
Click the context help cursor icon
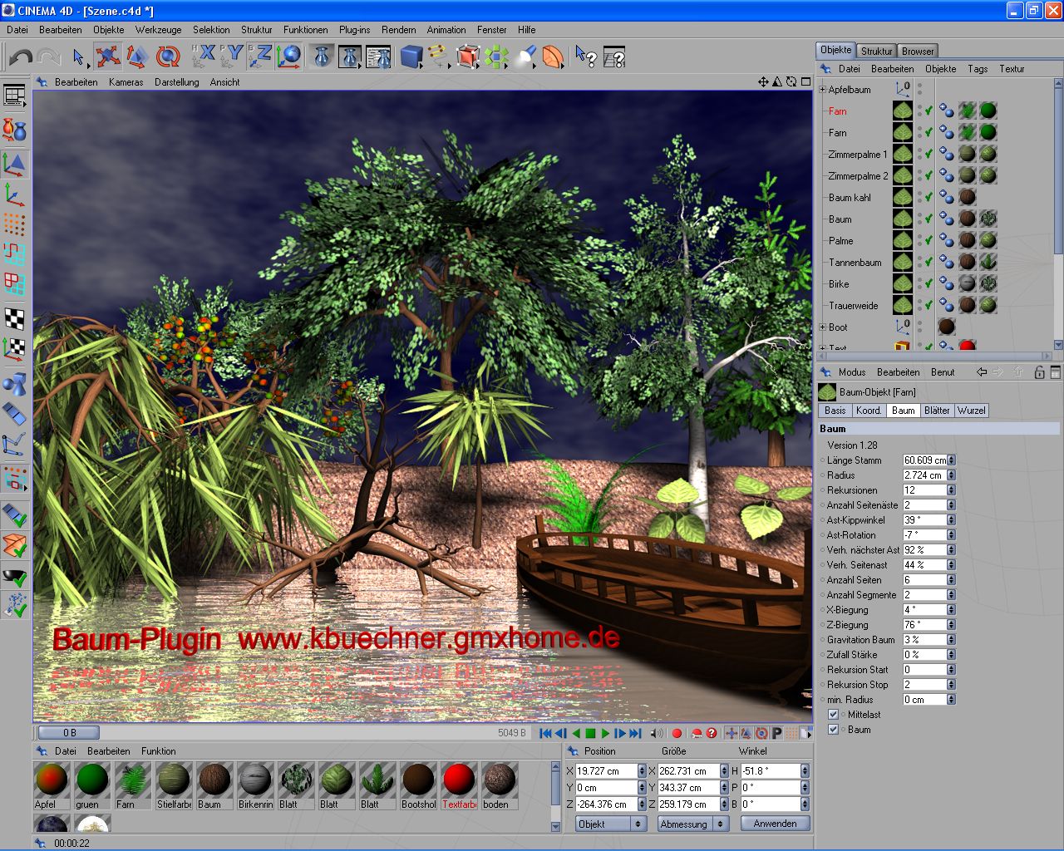(x=586, y=57)
